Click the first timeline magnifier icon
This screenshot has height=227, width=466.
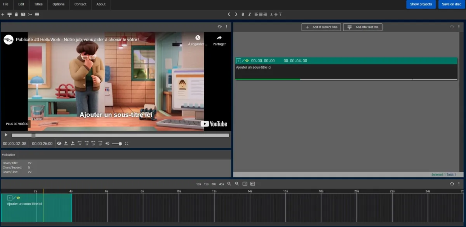point(229,184)
